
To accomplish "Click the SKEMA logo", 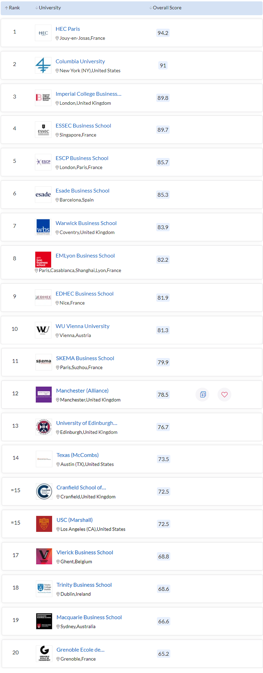I will coord(44,362).
